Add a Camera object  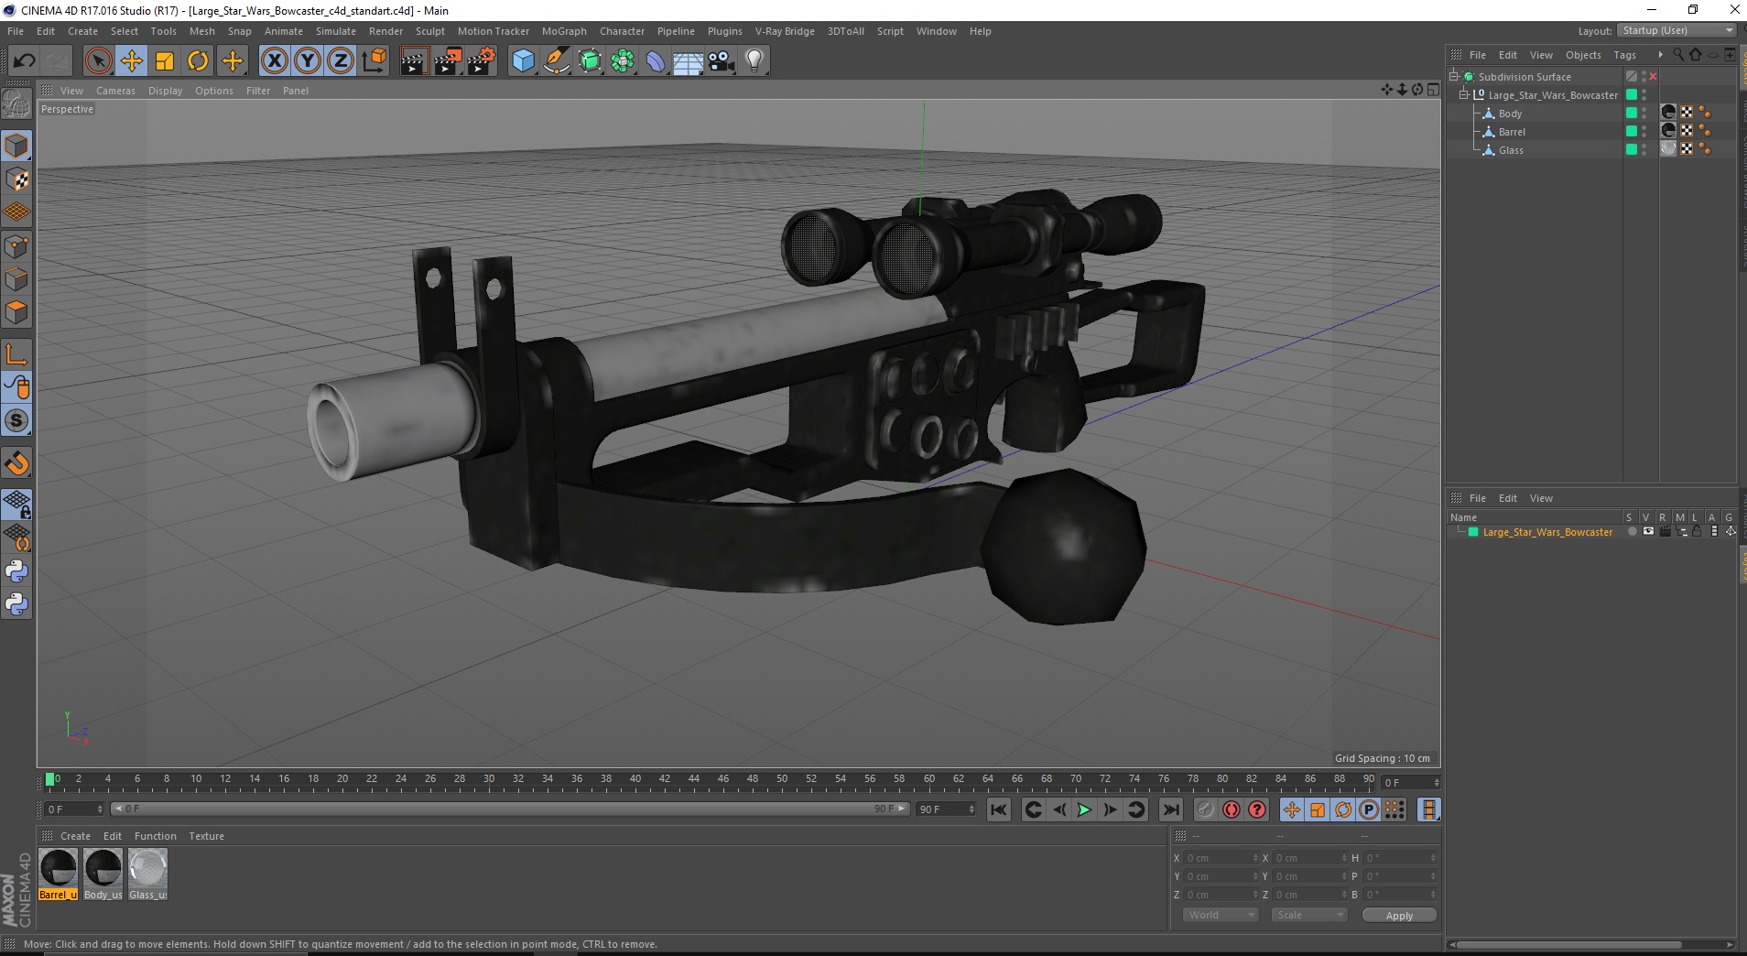721,61
